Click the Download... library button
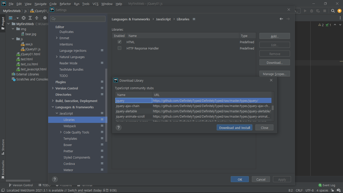Viewport: 343px width, 193px height. coord(275,63)
